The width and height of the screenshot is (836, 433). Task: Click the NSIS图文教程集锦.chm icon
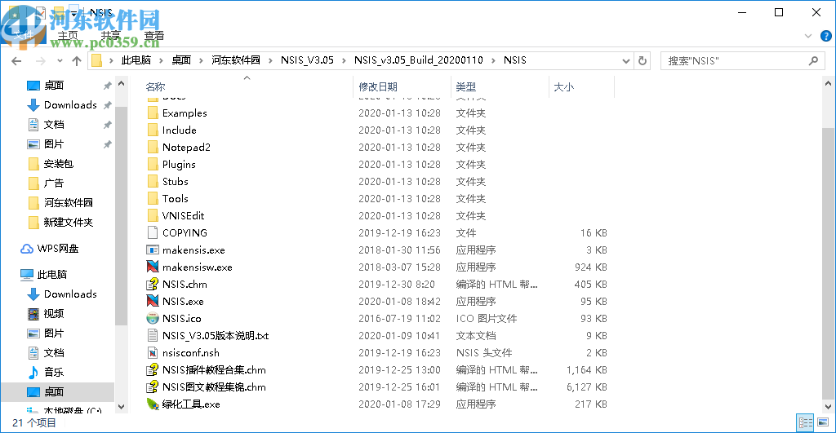click(x=153, y=387)
